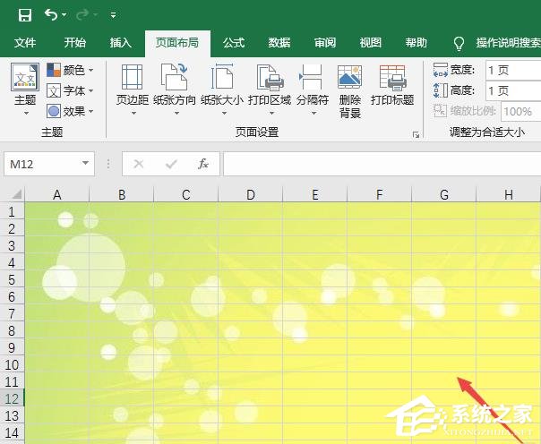Open the Name Box dropdown arrow
Viewport: 541px width, 444px height.
coord(86,164)
